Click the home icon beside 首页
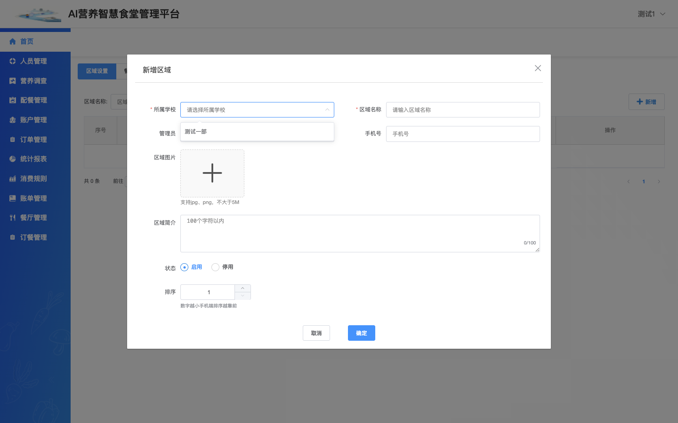 click(13, 41)
